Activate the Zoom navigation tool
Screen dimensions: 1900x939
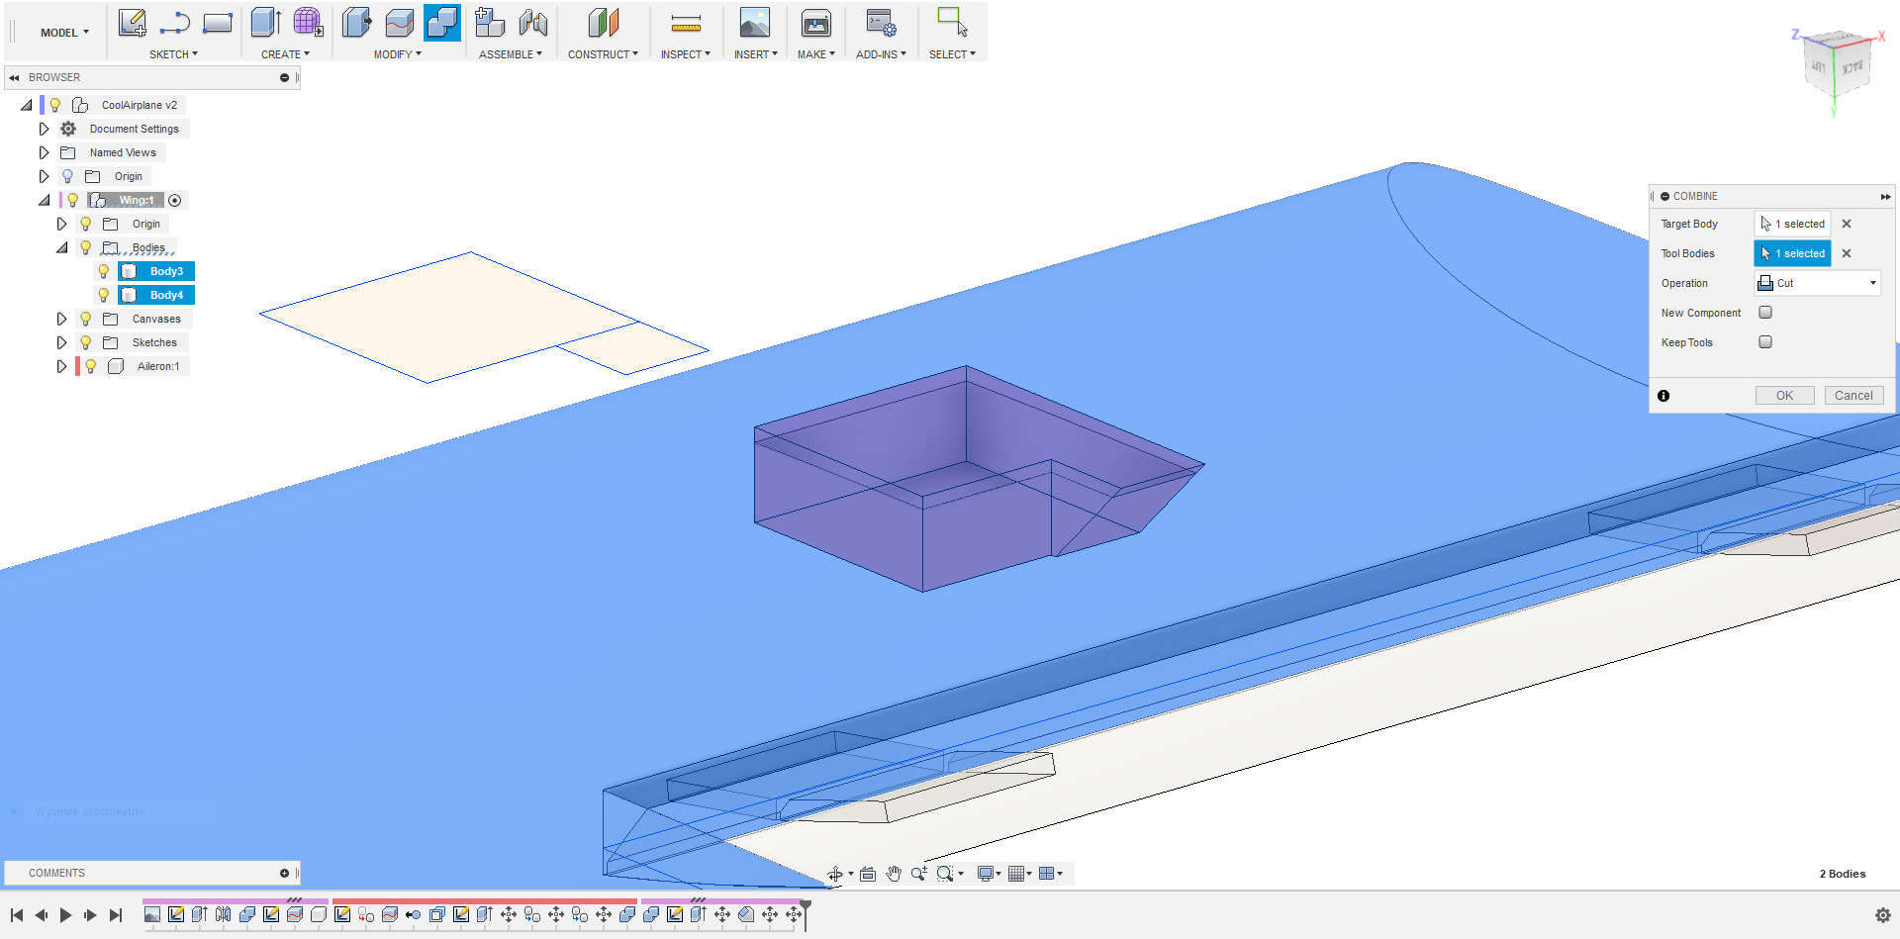pos(919,874)
